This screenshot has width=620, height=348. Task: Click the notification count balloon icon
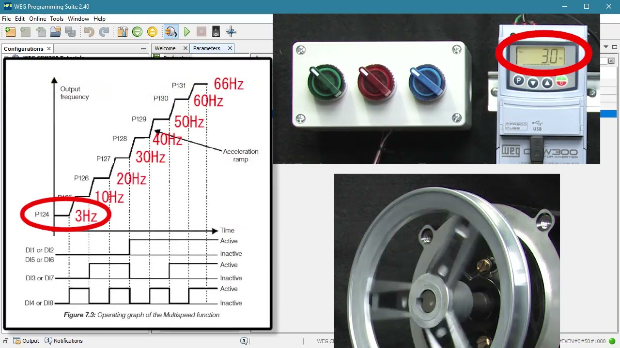tap(244, 341)
